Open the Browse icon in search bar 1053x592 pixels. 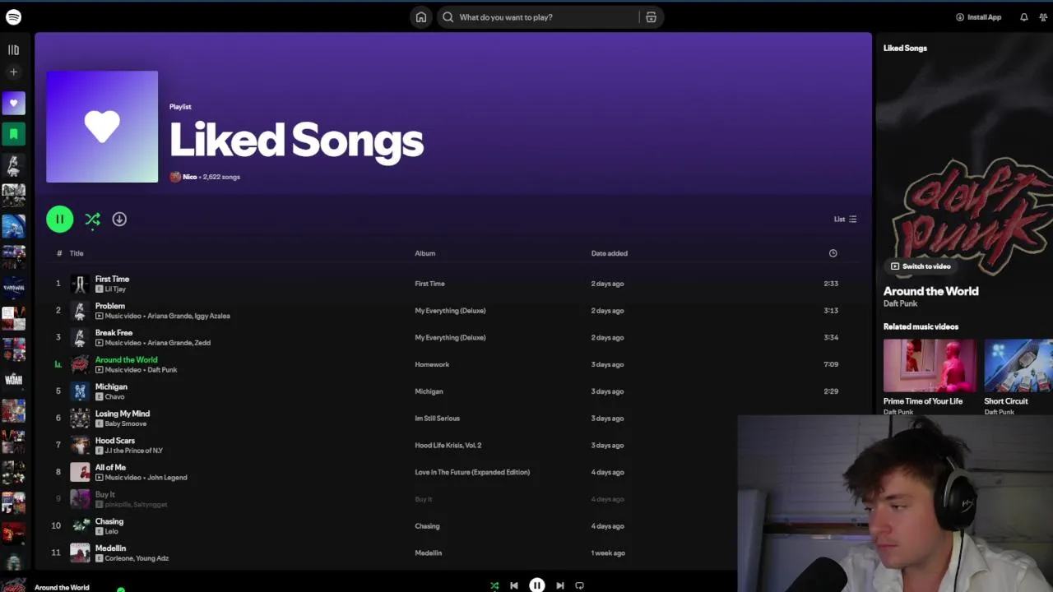tap(651, 17)
